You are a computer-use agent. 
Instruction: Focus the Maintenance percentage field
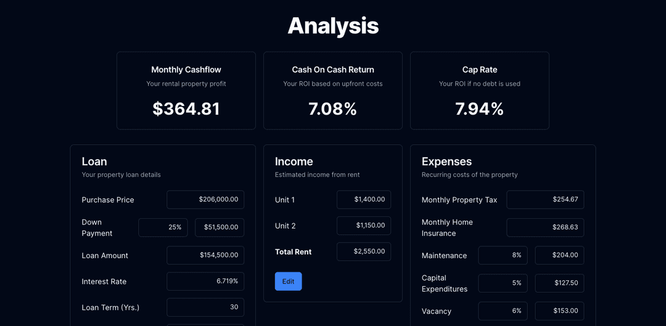pyautogui.click(x=503, y=255)
